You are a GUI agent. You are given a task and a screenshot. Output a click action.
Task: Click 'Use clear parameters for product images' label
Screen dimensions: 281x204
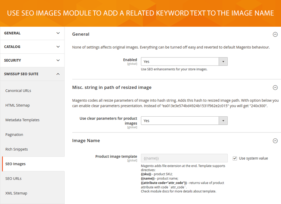pos(108,121)
